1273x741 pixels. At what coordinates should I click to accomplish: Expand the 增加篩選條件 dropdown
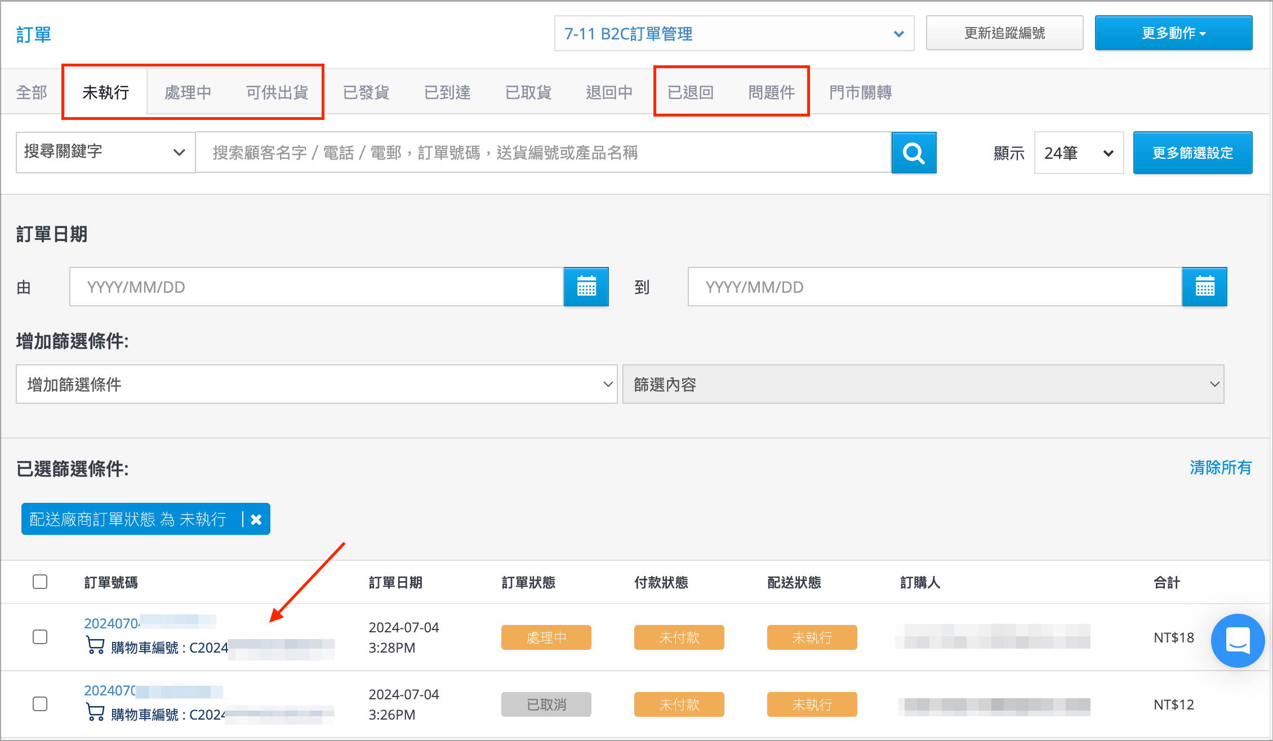pos(317,384)
